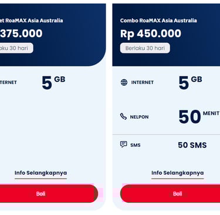The image size is (220, 215).
Task: Click the 50 SMS quota value
Action: (192, 145)
